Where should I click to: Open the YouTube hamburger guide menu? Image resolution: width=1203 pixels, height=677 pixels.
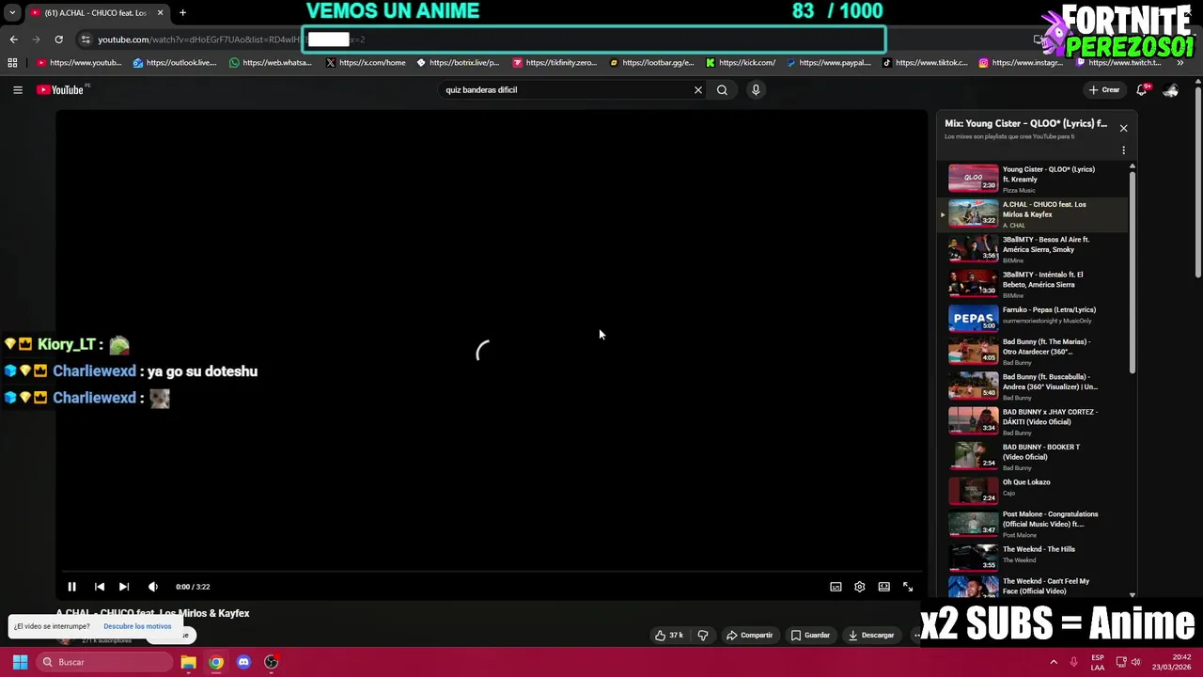coord(18,90)
